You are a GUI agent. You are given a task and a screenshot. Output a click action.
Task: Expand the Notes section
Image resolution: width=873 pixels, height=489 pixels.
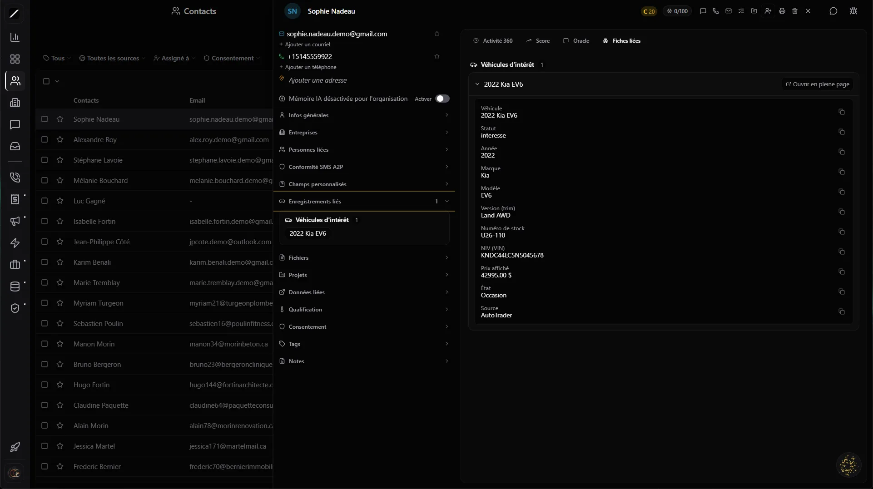pyautogui.click(x=364, y=361)
